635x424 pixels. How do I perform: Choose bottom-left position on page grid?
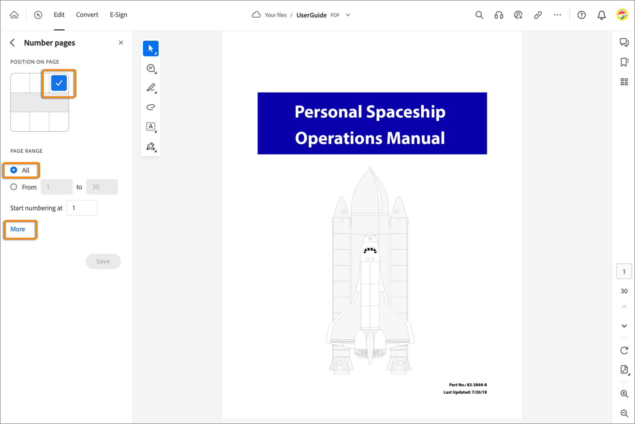coord(20,122)
